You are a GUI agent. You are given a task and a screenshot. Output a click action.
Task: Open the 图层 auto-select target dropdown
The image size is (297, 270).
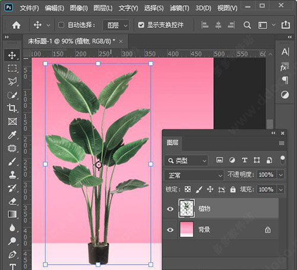(116, 25)
